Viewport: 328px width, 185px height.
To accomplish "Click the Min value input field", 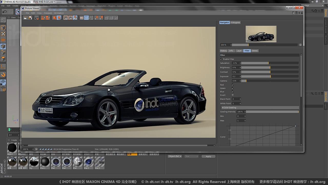I will [x=241, y=116].
